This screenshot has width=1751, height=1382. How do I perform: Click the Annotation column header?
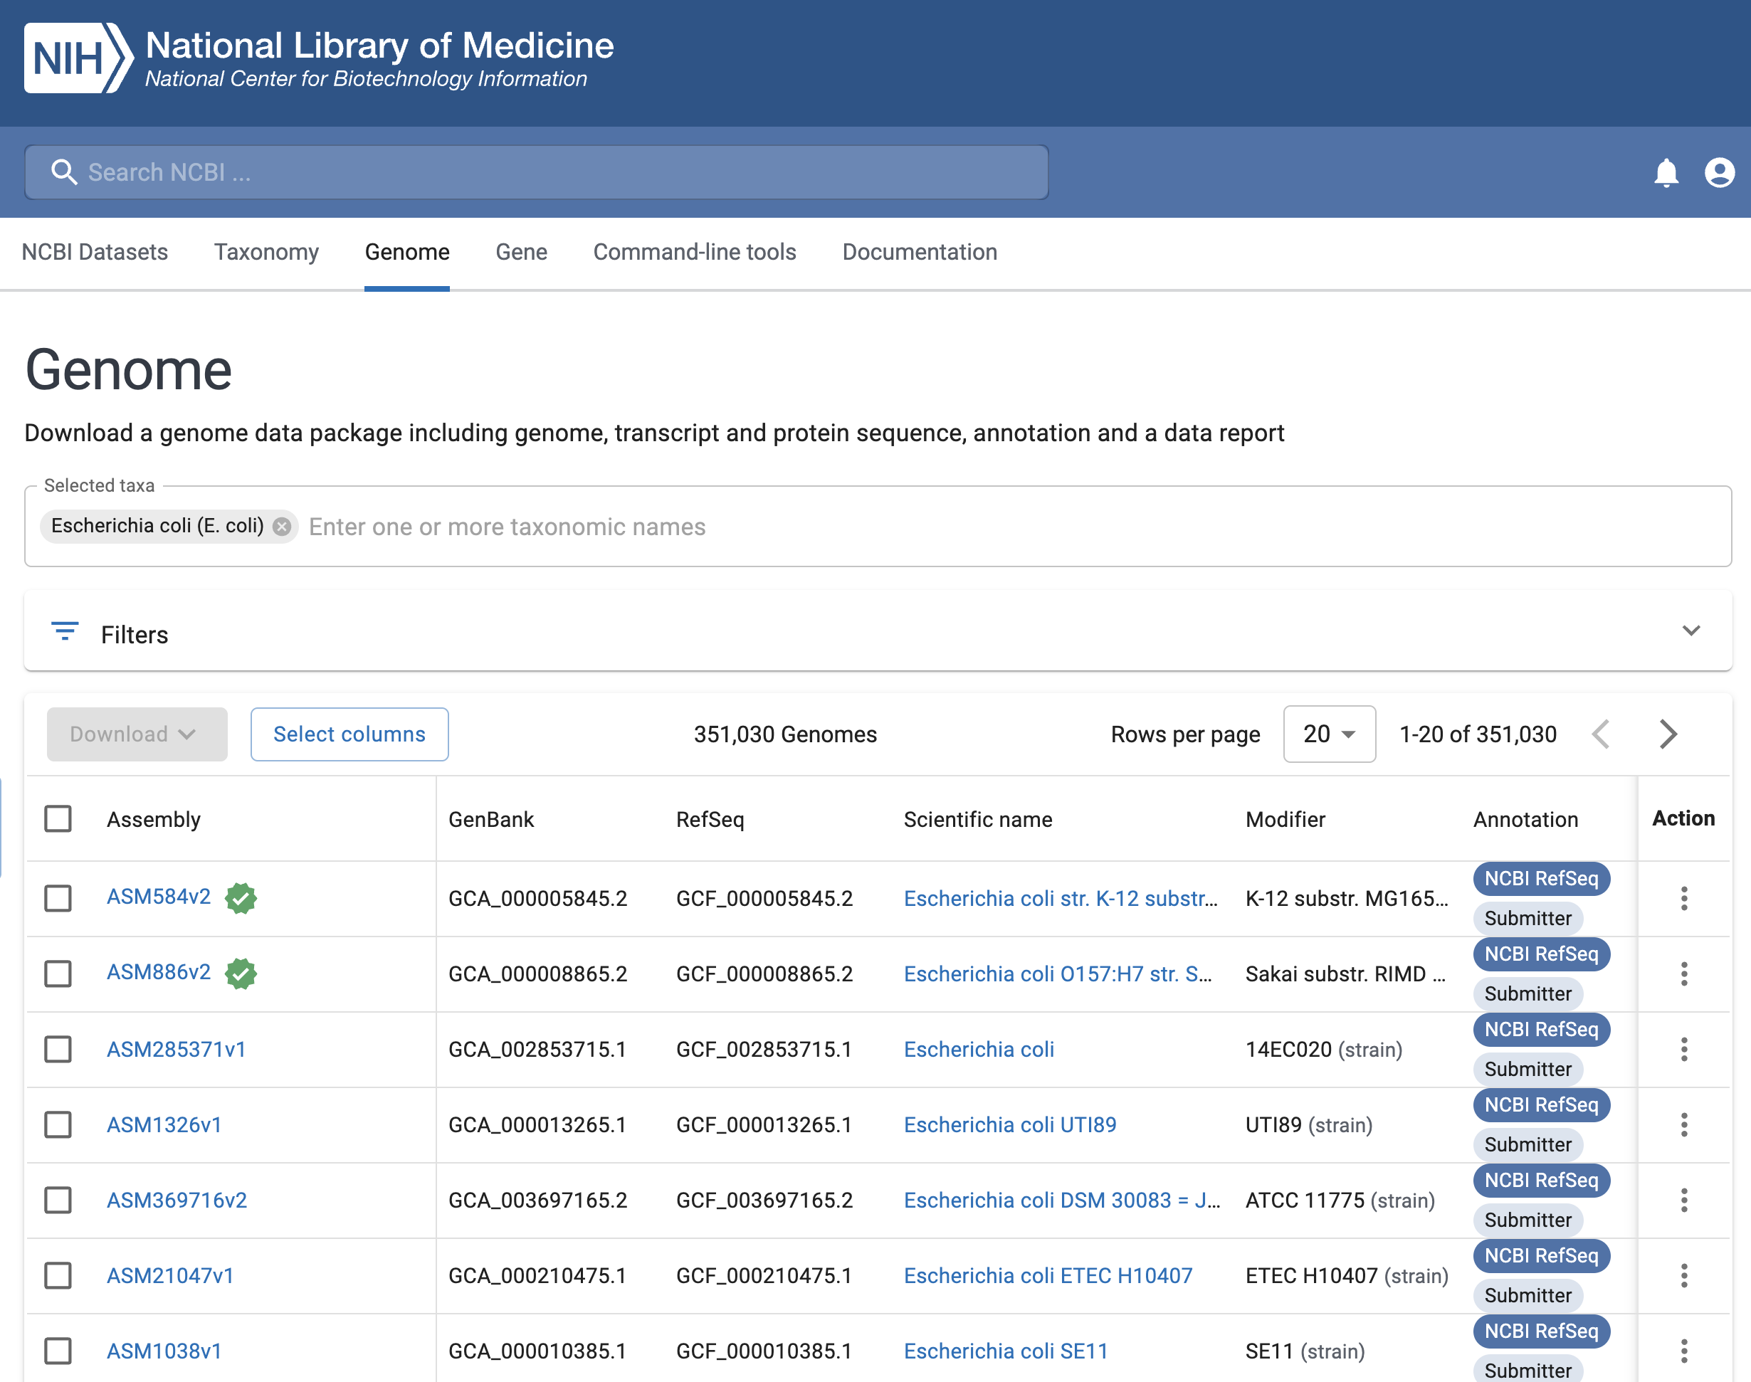(x=1525, y=819)
